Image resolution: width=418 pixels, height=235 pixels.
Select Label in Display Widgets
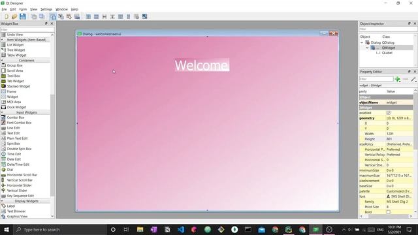pos(11,206)
